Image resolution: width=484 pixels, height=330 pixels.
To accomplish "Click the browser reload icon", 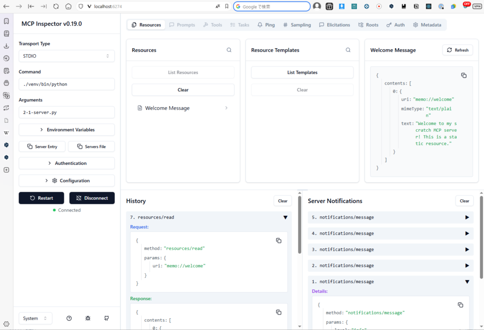I will click(56, 6).
